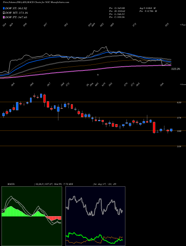Click the 518 price level label
This screenshot has width=186, height=246.
tap(179, 146)
